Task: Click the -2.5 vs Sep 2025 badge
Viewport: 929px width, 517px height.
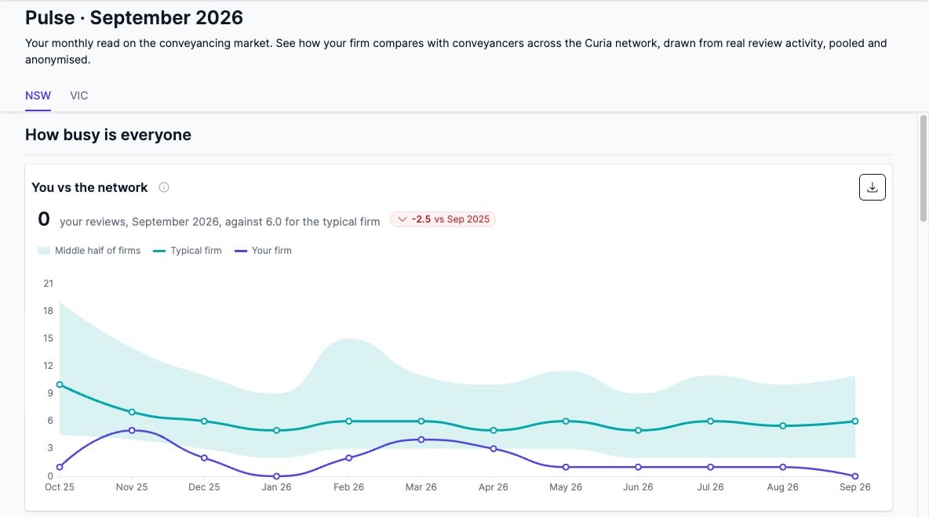Action: tap(443, 219)
